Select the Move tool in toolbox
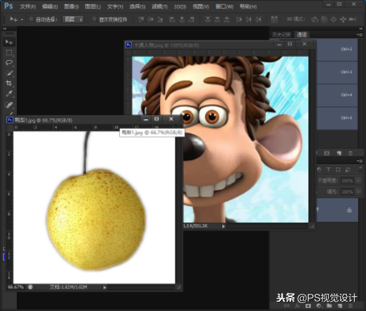 pos(9,42)
